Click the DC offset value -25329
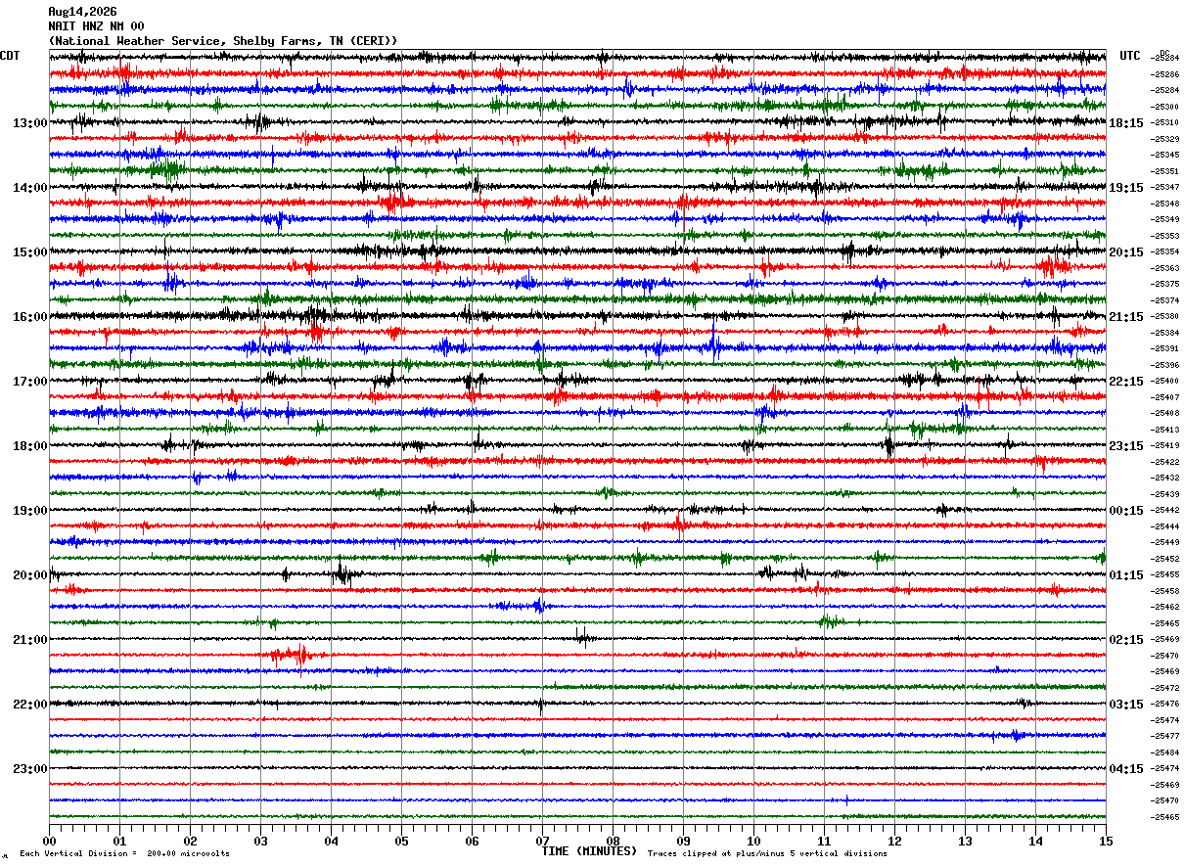This screenshot has height=867, width=1184. (1164, 139)
